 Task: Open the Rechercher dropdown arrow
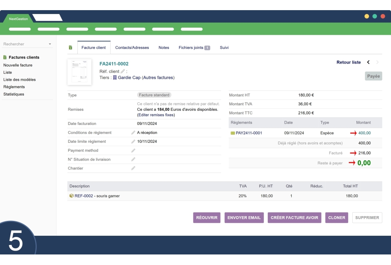(50, 44)
